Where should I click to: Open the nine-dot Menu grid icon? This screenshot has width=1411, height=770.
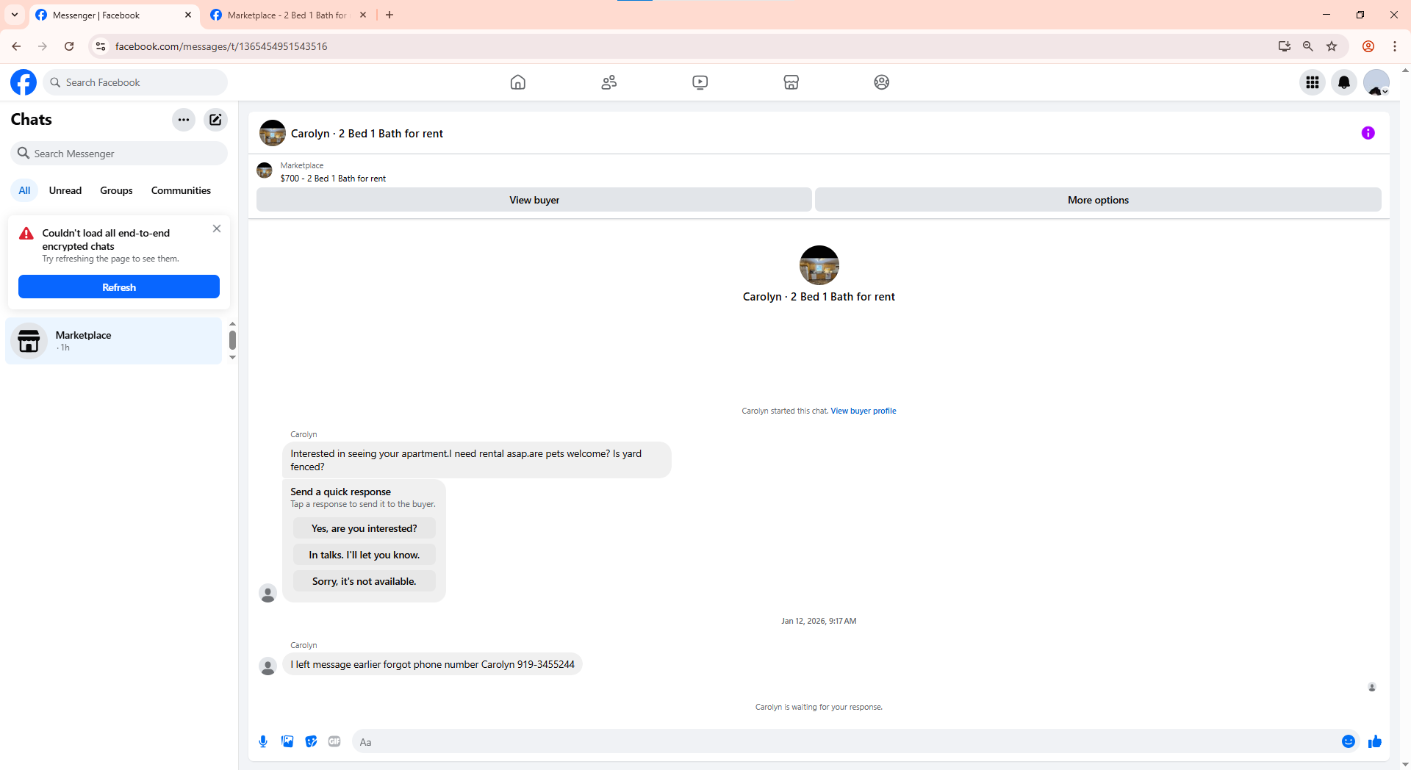point(1313,82)
